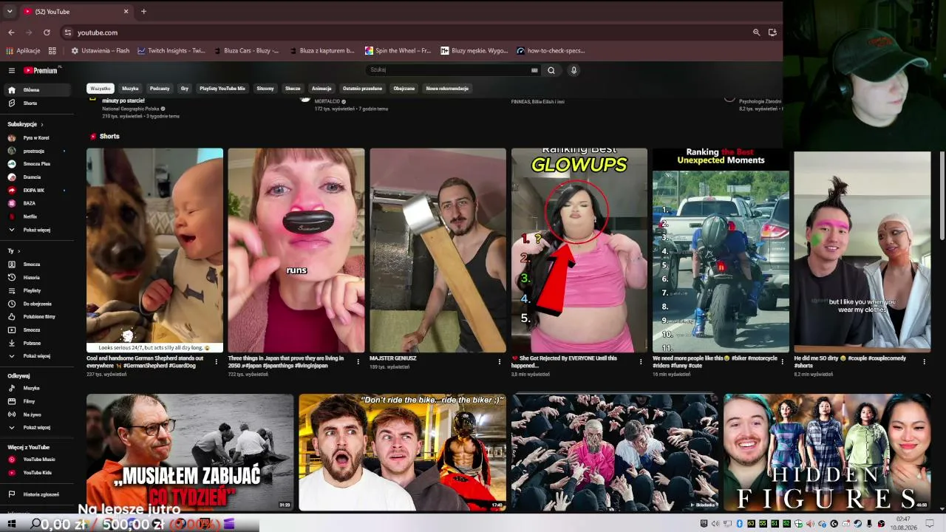Play the HIDDEN FIGURES reaction video
Screen dimensions: 946x532
coord(827,452)
